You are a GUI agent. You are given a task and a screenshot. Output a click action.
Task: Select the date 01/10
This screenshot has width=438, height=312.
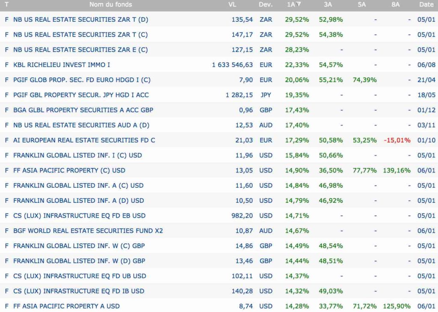pyautogui.click(x=426, y=140)
